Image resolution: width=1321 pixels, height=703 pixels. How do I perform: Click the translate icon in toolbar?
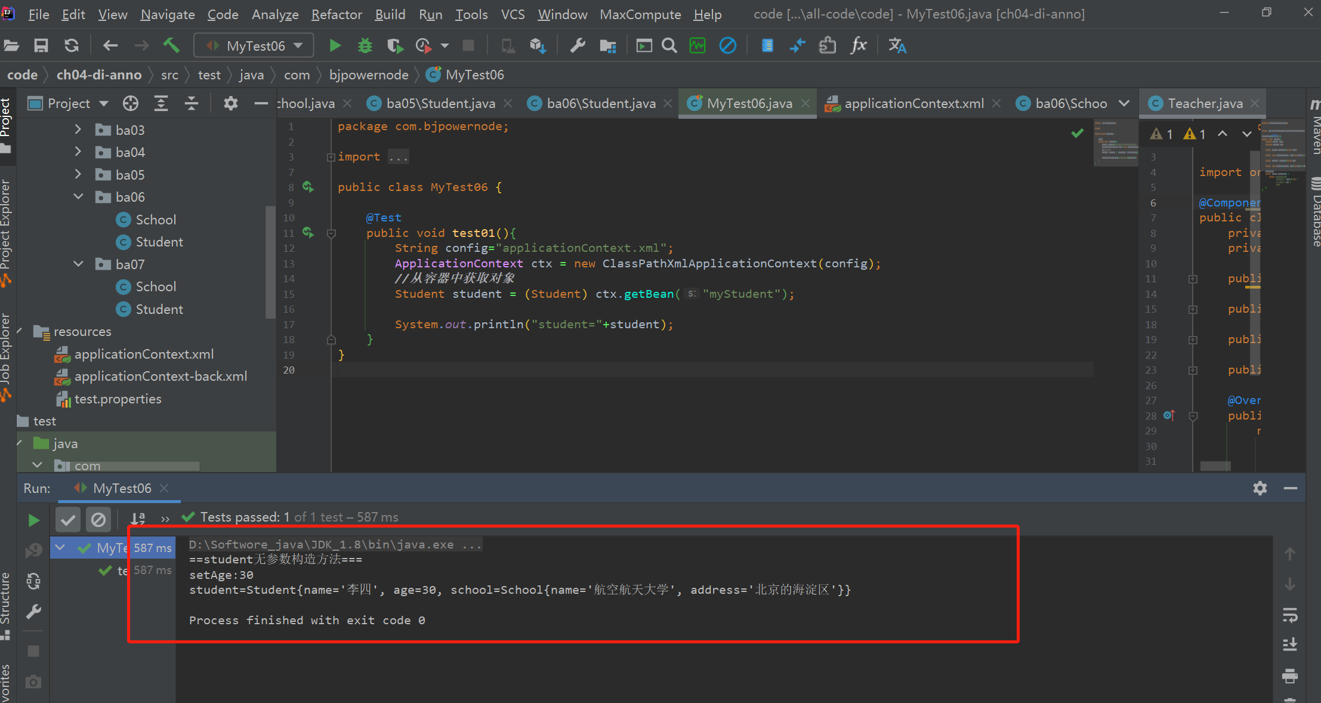(x=897, y=45)
